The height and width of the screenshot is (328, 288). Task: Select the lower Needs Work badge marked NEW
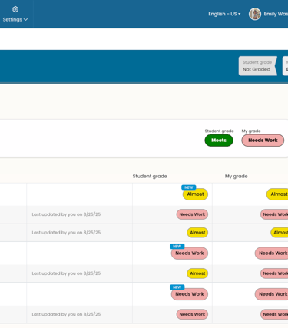(x=190, y=294)
